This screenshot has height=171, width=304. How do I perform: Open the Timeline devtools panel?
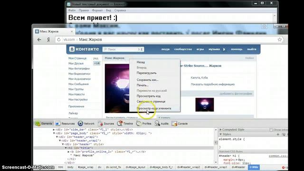125,123
